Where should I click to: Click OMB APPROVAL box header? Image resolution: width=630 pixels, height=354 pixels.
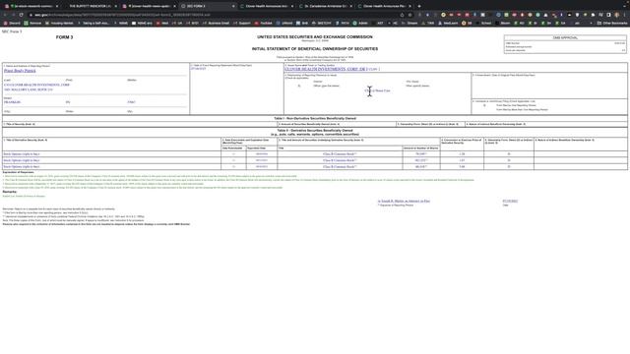tap(565, 37)
